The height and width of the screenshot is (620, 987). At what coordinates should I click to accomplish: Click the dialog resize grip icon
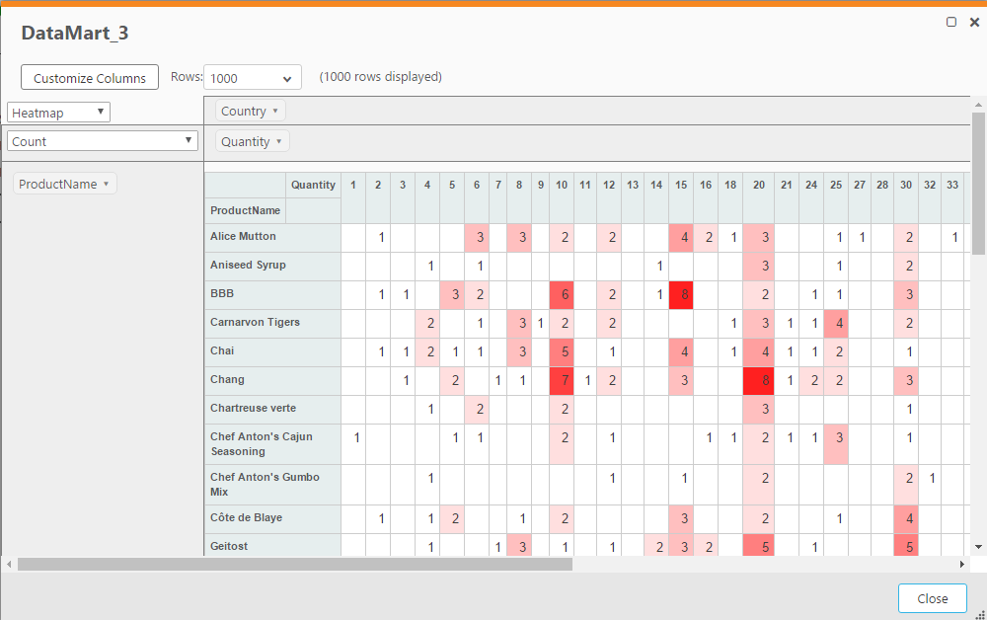[x=980, y=615]
